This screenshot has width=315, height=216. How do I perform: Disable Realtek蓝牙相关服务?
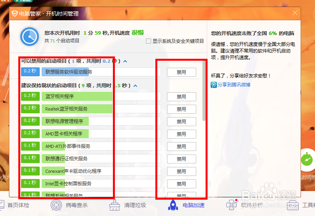pyautogui.click(x=181, y=109)
